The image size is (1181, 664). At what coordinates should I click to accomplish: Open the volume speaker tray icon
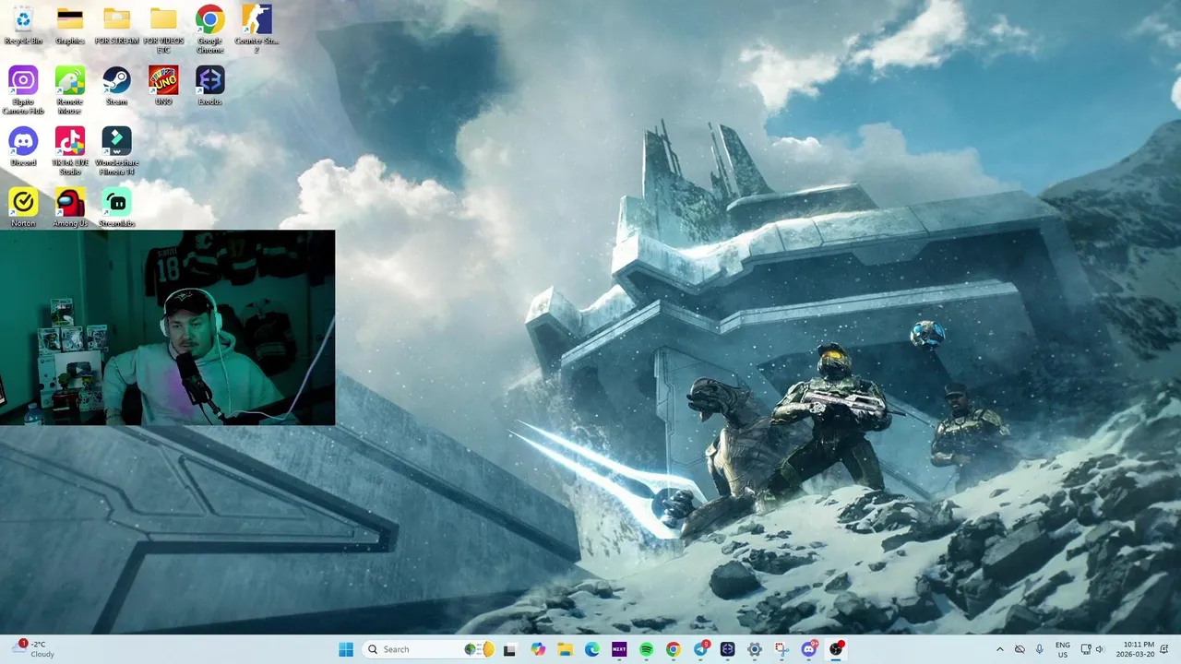pyautogui.click(x=1102, y=649)
